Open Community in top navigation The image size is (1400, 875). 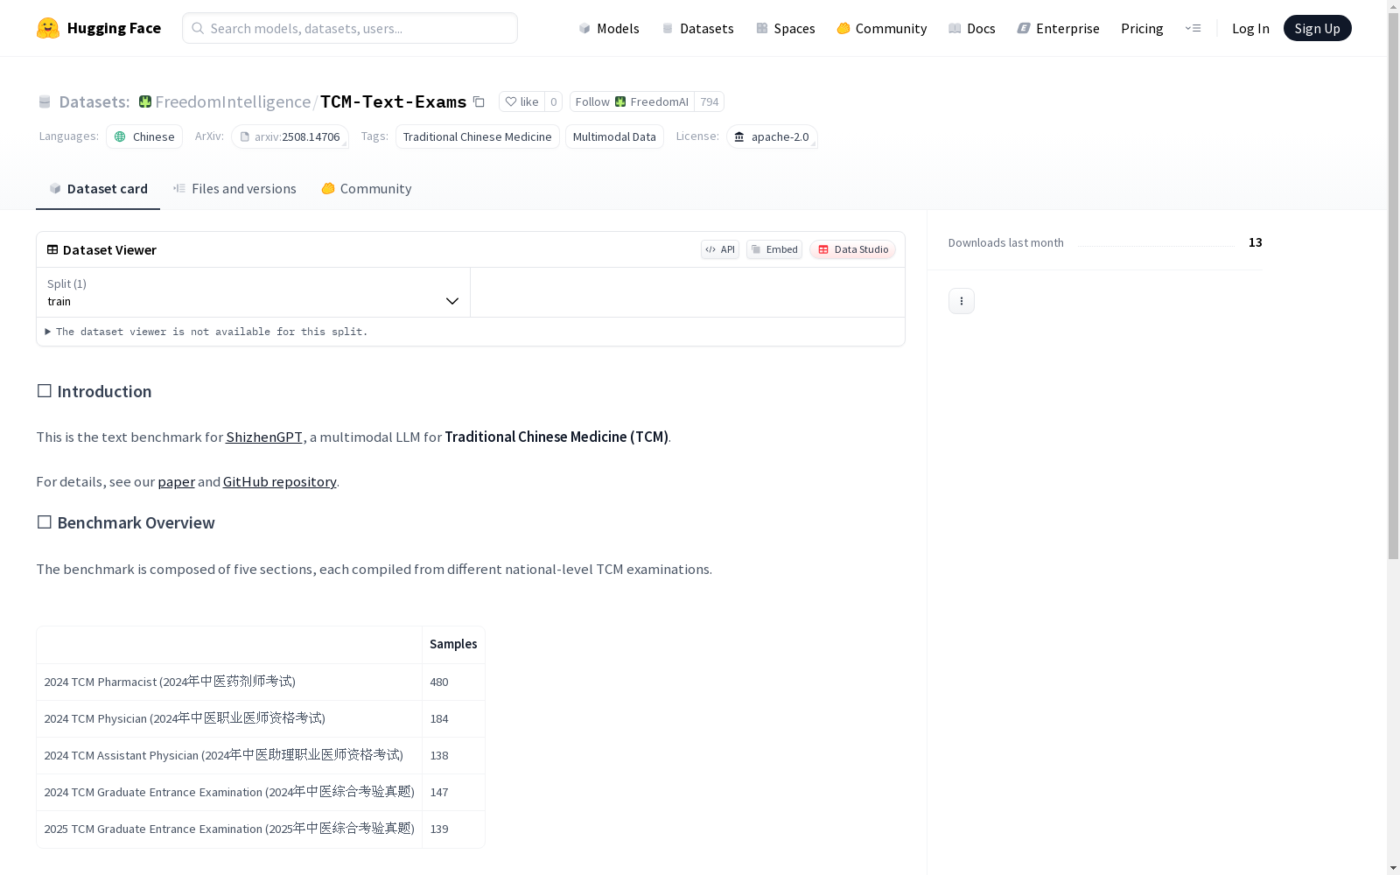click(x=881, y=28)
